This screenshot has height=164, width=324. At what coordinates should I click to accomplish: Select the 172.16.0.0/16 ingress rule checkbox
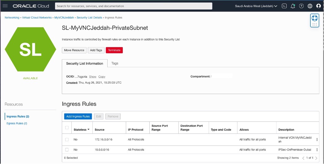67,140
